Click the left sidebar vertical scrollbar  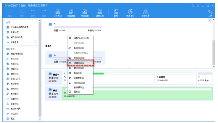point(40,68)
